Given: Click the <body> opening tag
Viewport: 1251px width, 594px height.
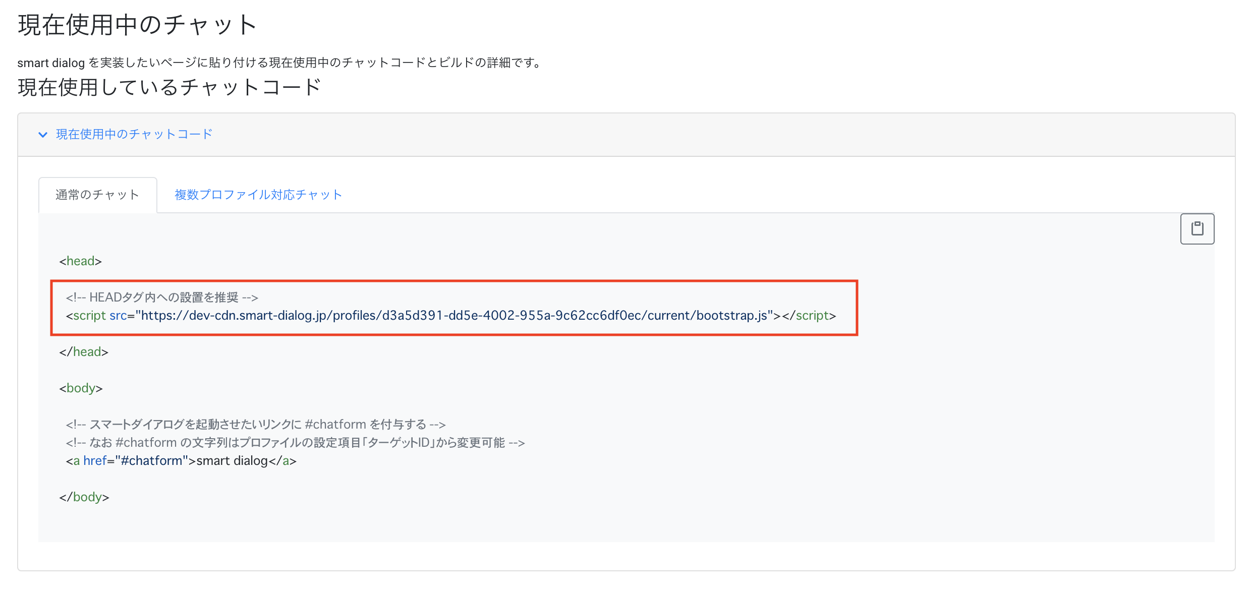Looking at the screenshot, I should click(x=81, y=388).
